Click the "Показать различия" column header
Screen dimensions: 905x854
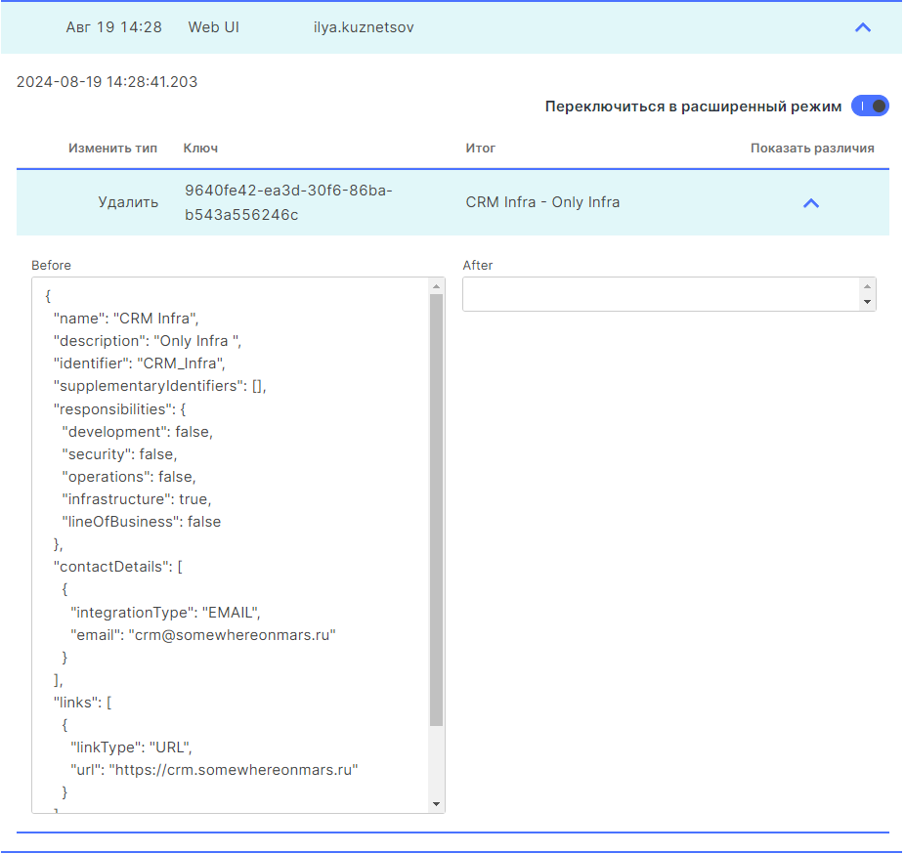pos(811,149)
